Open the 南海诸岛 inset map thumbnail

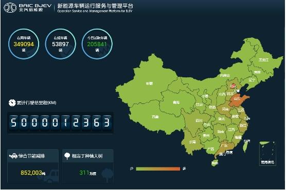pyautogui.click(x=267, y=154)
